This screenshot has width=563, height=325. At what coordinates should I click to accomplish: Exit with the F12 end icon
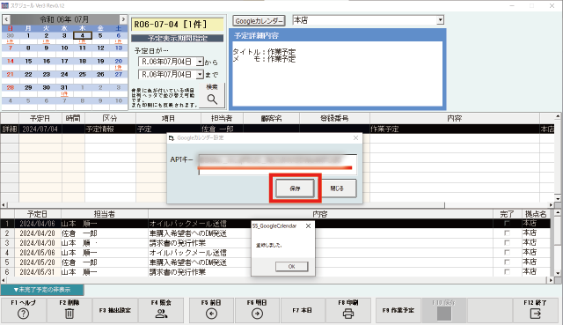[536, 309]
